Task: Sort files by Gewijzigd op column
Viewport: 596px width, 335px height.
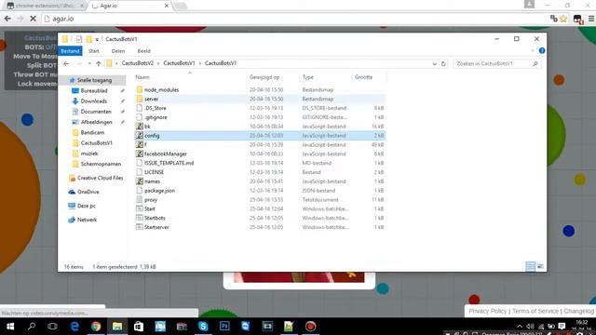Action: [264, 77]
